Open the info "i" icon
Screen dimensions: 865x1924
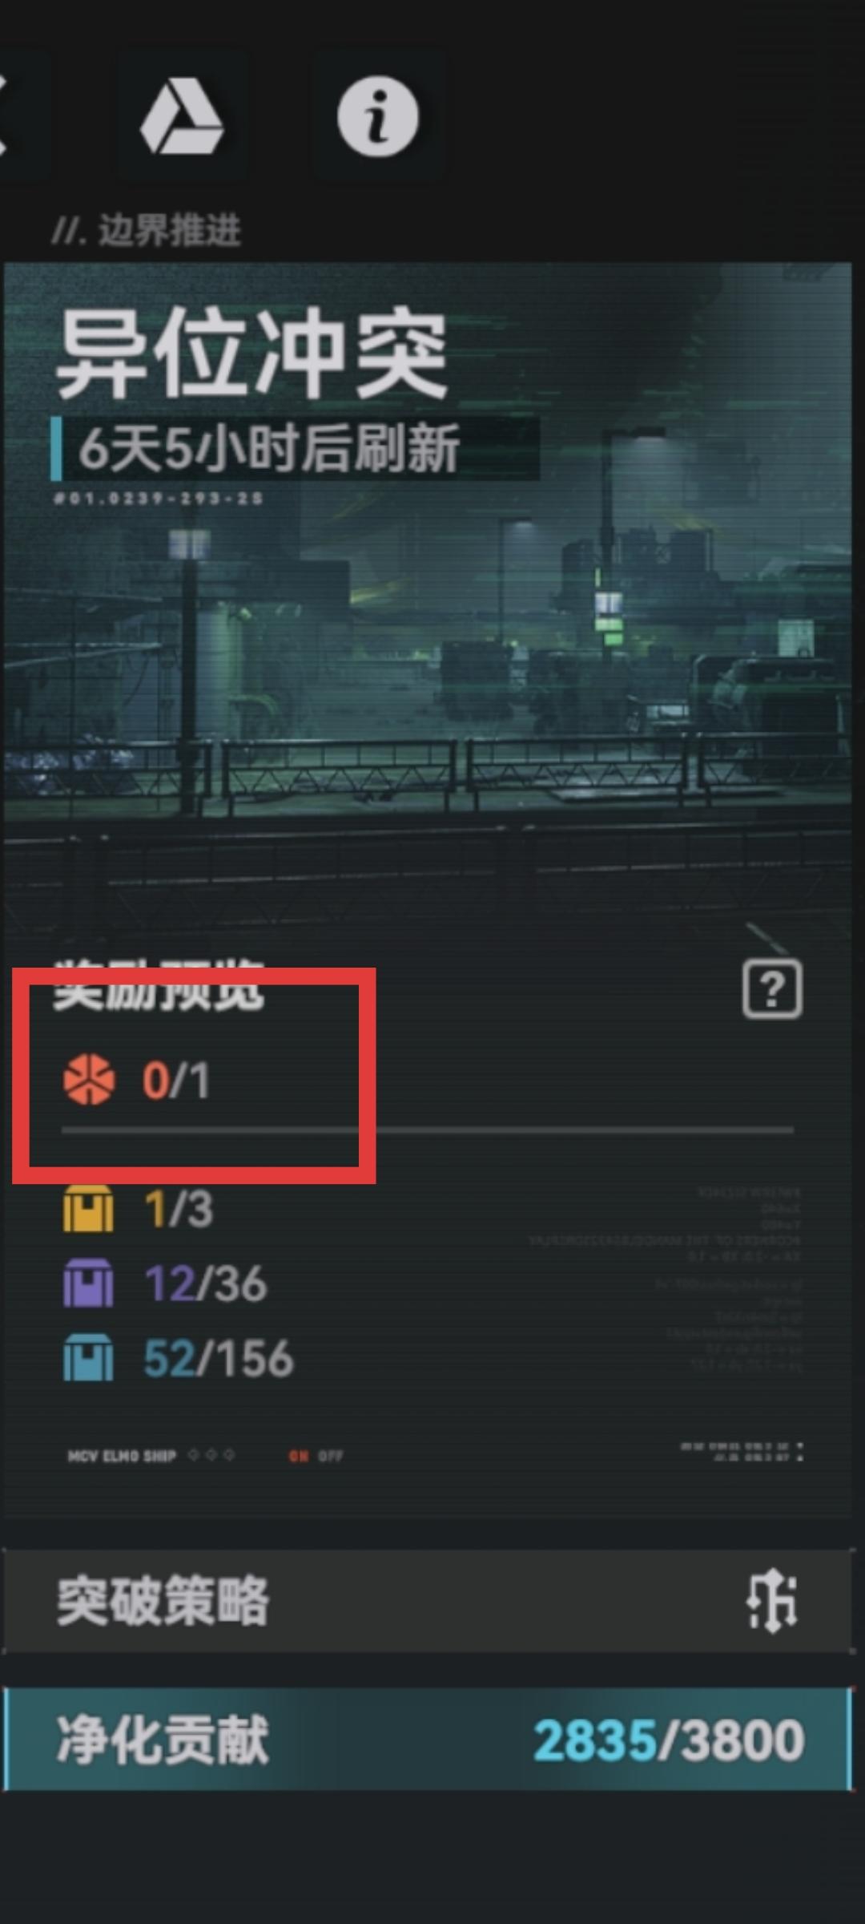click(377, 116)
